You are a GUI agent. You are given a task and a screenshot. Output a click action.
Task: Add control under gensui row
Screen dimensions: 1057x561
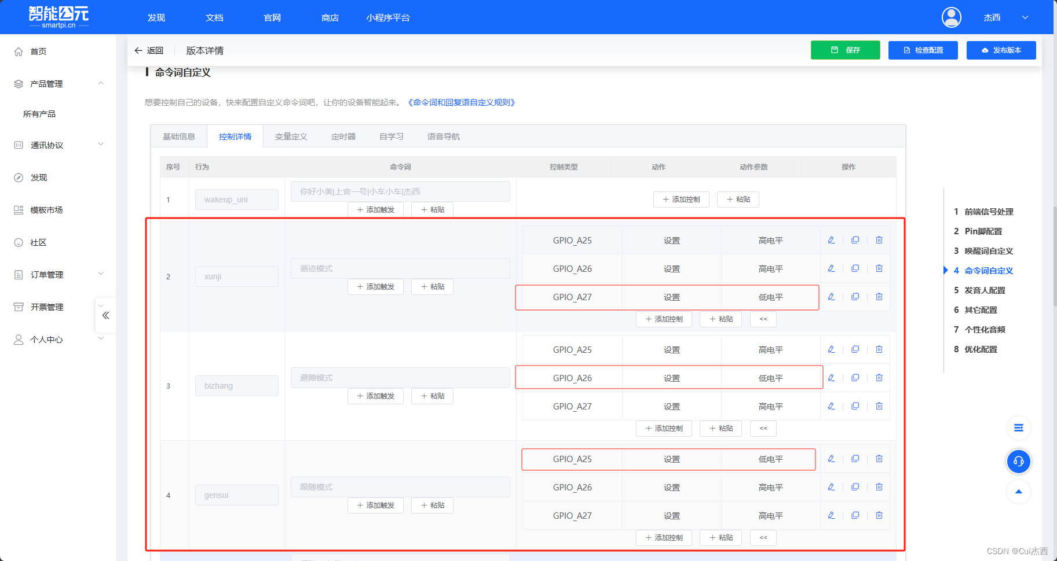click(664, 538)
